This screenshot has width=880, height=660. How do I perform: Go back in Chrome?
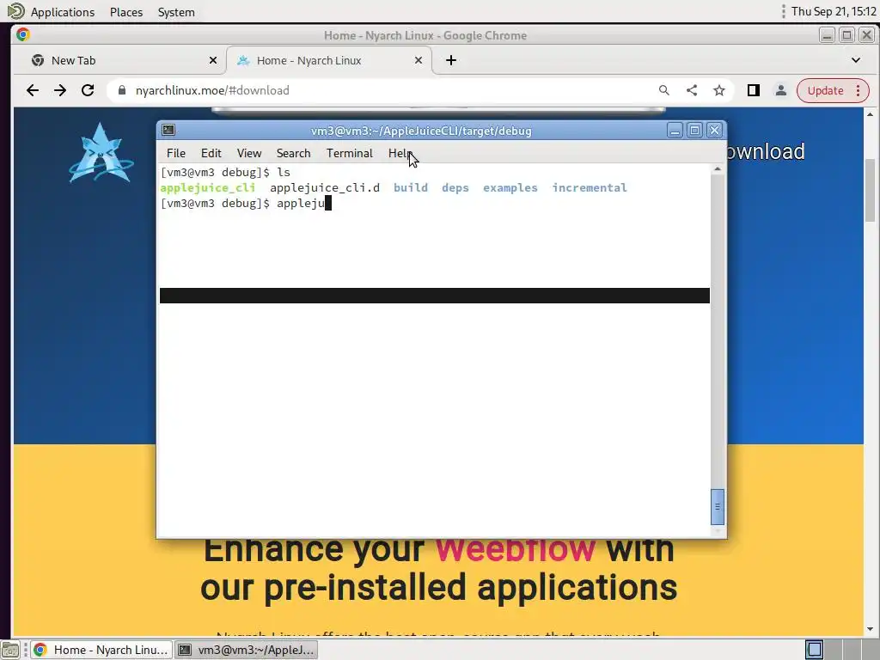click(x=33, y=90)
